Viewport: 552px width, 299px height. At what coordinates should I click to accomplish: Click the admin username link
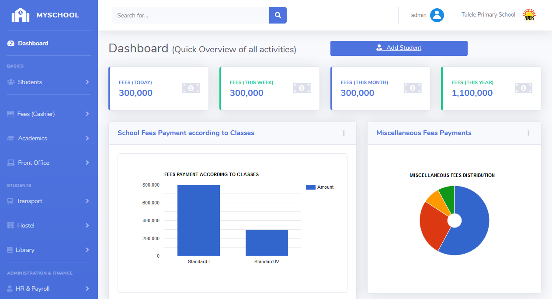(419, 15)
